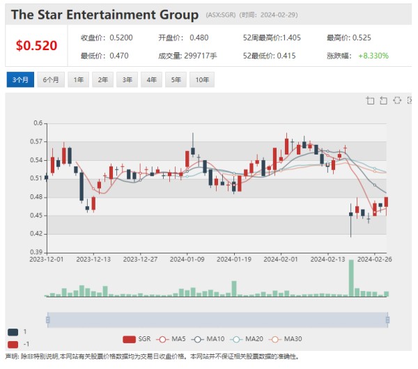
Task: Click the 0.6 y-axis label
Action: 38,123
